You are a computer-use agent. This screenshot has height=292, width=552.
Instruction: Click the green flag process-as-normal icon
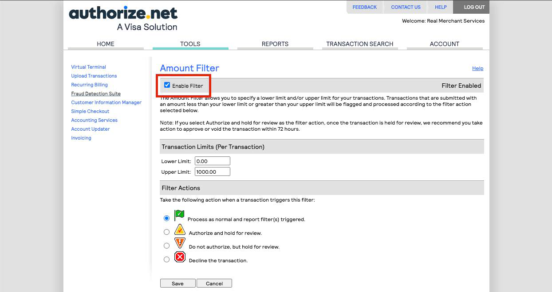[179, 216]
